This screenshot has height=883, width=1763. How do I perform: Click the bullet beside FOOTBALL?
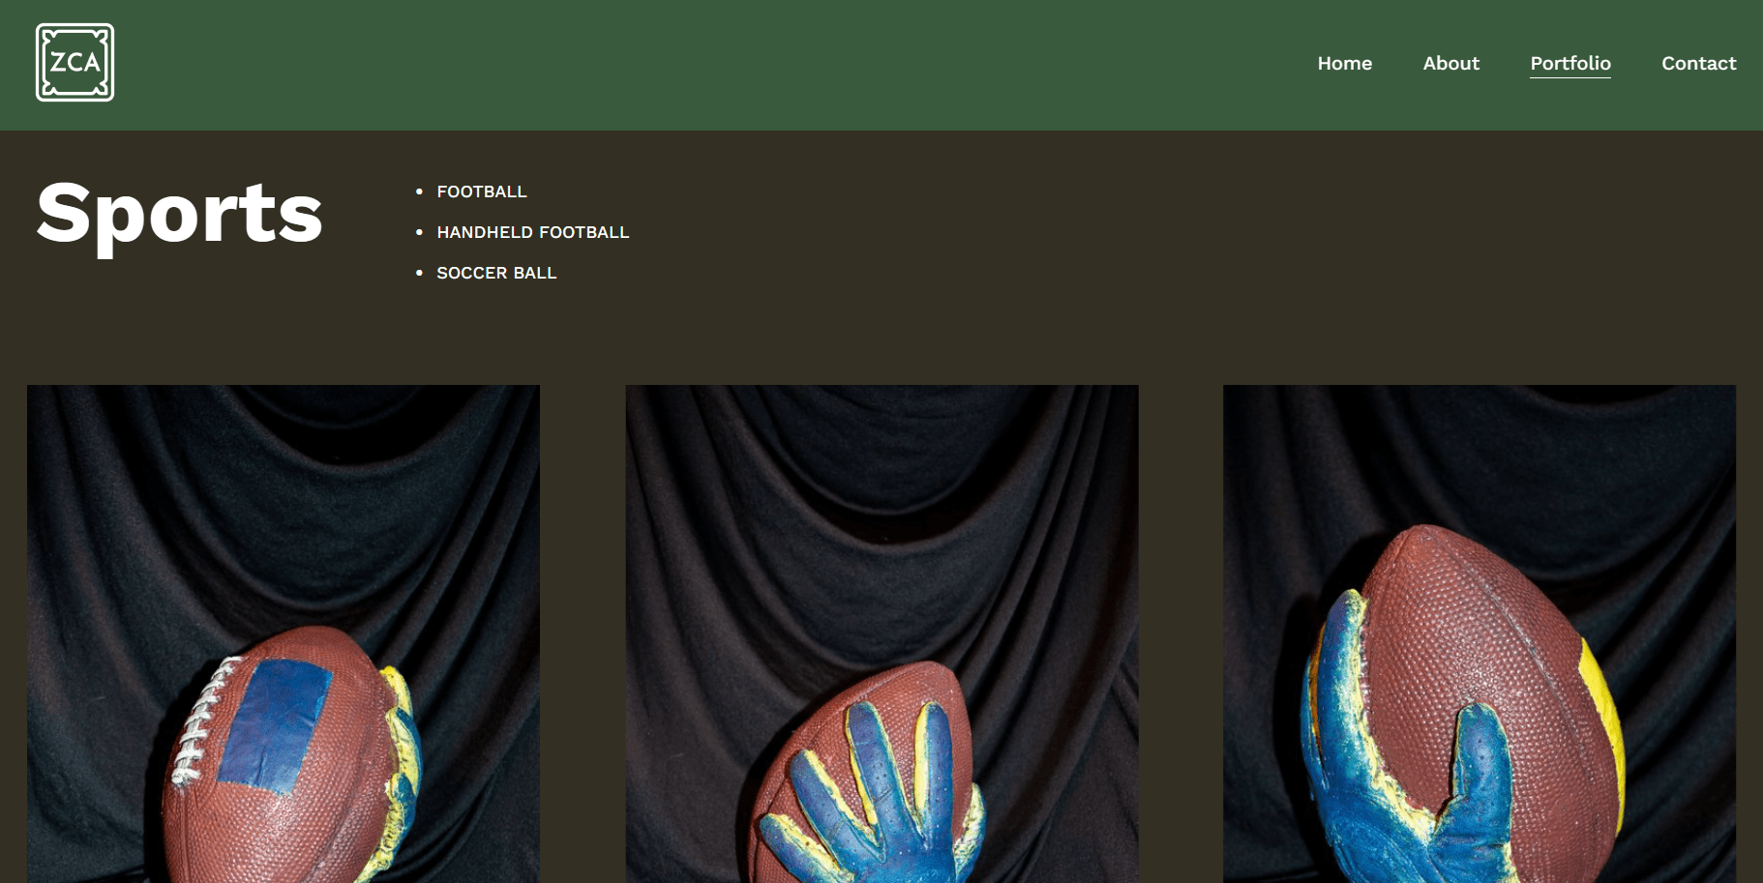(419, 191)
